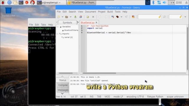Expand the new-file template dropdown arrow

pos(62,17)
